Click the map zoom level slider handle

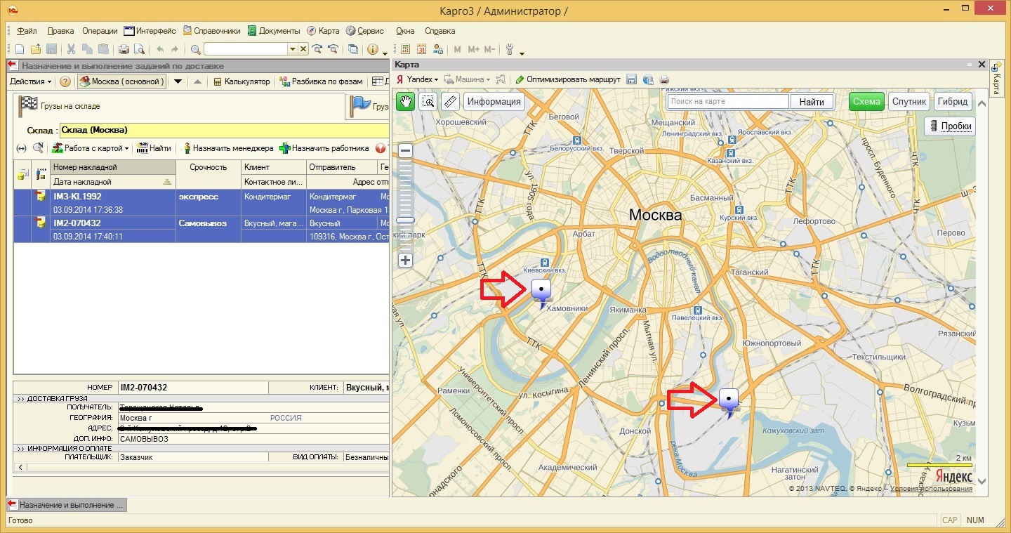pyautogui.click(x=405, y=221)
